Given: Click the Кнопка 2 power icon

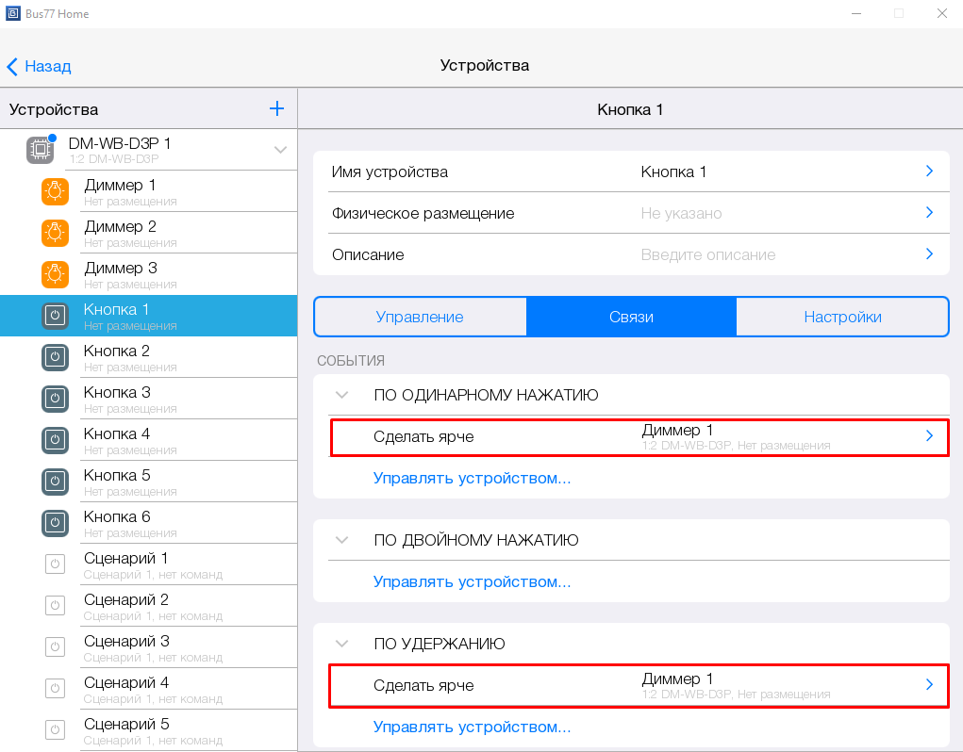Looking at the screenshot, I should [56, 357].
